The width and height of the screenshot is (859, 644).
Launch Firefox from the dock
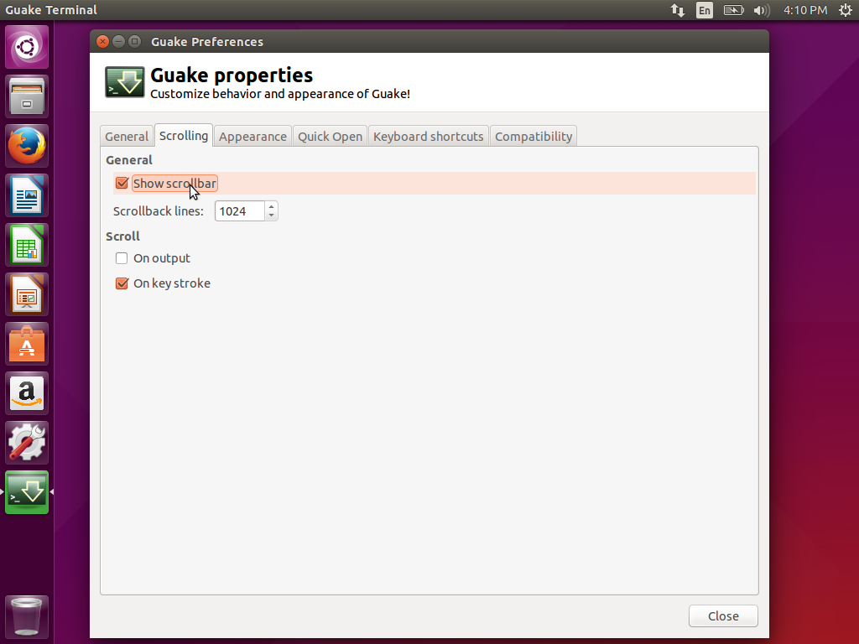click(x=26, y=145)
